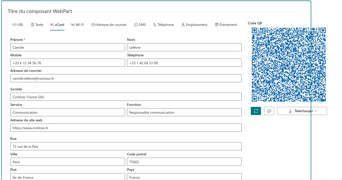
Task: Focus the Code postal field 75002
Action: 184,162
